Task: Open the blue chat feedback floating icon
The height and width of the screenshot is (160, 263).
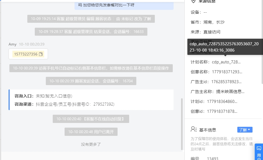Action: pyautogui.click(x=259, y=148)
